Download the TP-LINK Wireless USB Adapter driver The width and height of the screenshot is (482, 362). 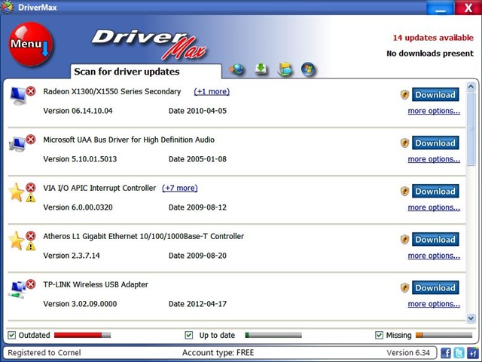(435, 288)
